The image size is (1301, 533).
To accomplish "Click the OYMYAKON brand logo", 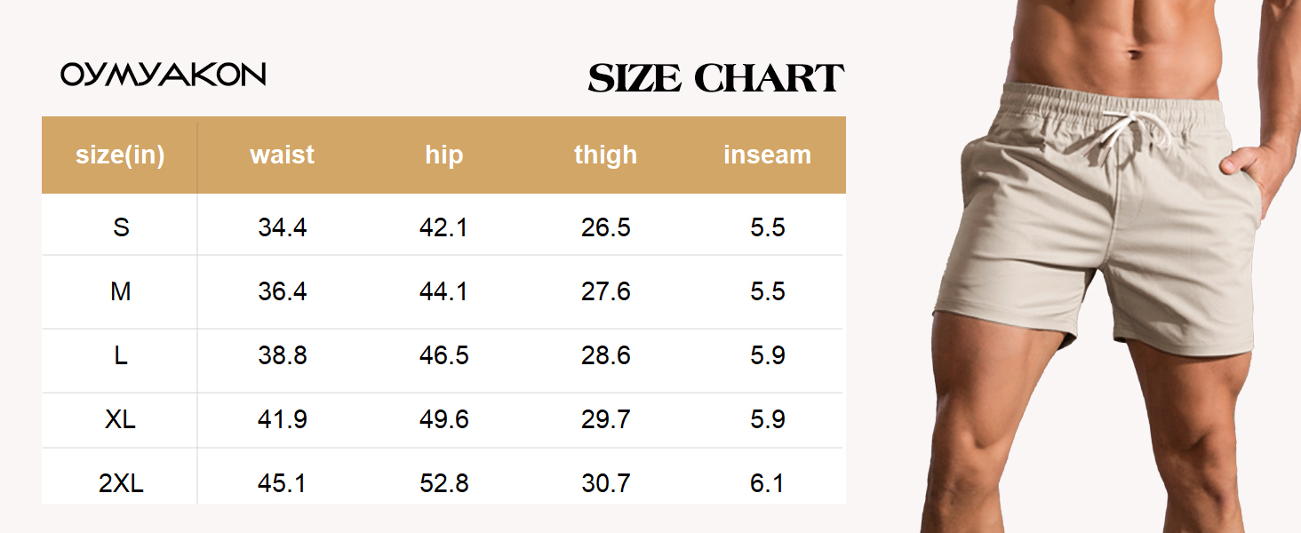I will (164, 75).
